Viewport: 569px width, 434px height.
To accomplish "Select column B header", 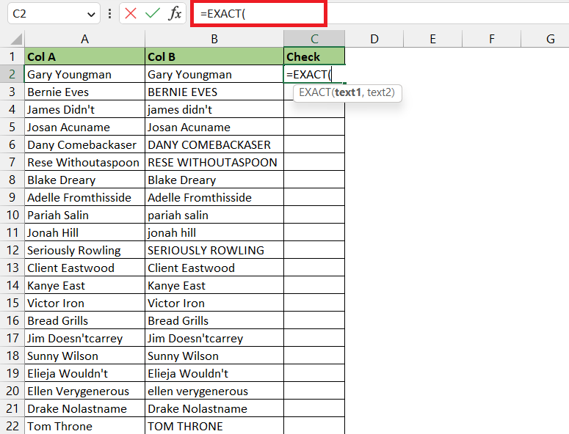I will pyautogui.click(x=214, y=39).
